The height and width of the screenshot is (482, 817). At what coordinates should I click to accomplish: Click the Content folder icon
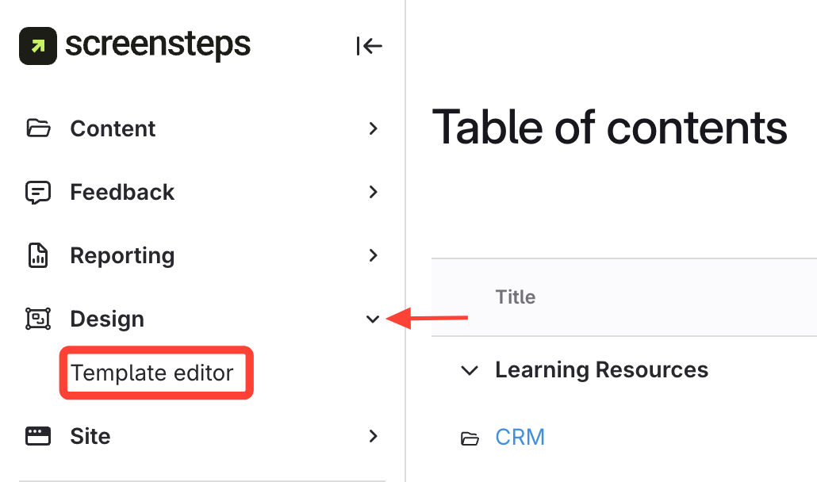tap(38, 128)
